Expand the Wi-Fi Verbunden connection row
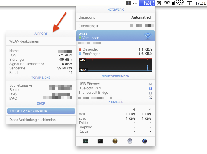Image resolution: width=207 pixels, height=154 pixels. [x=115, y=36]
